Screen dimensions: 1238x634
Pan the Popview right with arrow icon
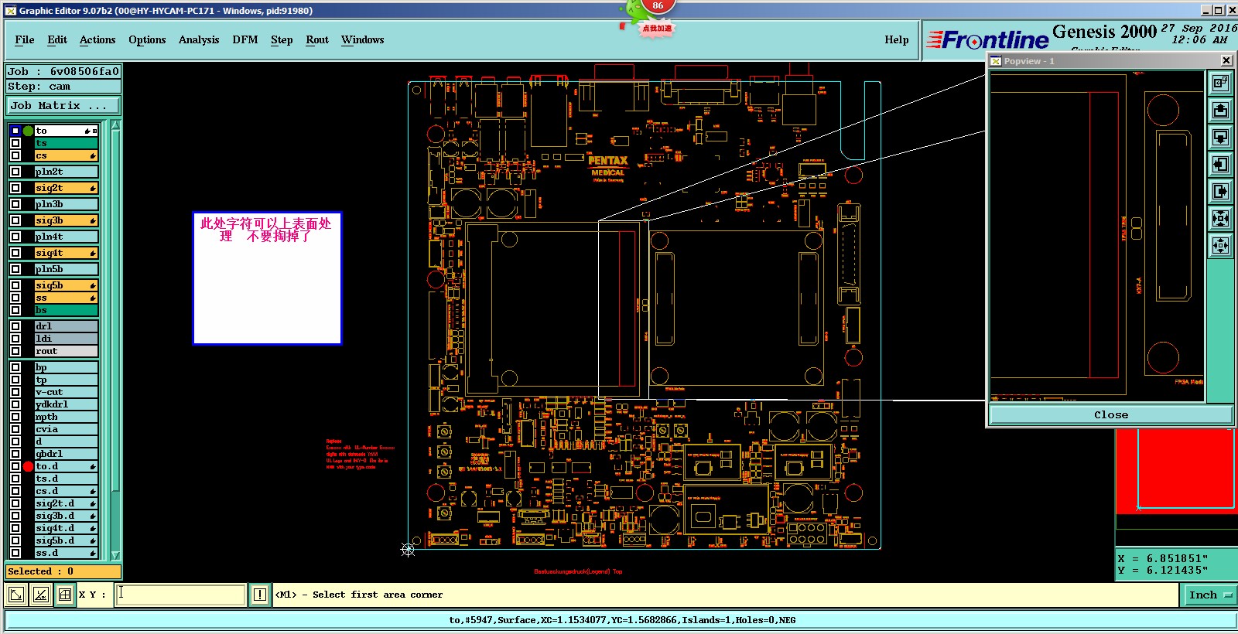pyautogui.click(x=1220, y=191)
